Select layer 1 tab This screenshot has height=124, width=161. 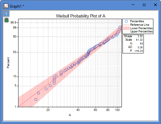[6, 14]
